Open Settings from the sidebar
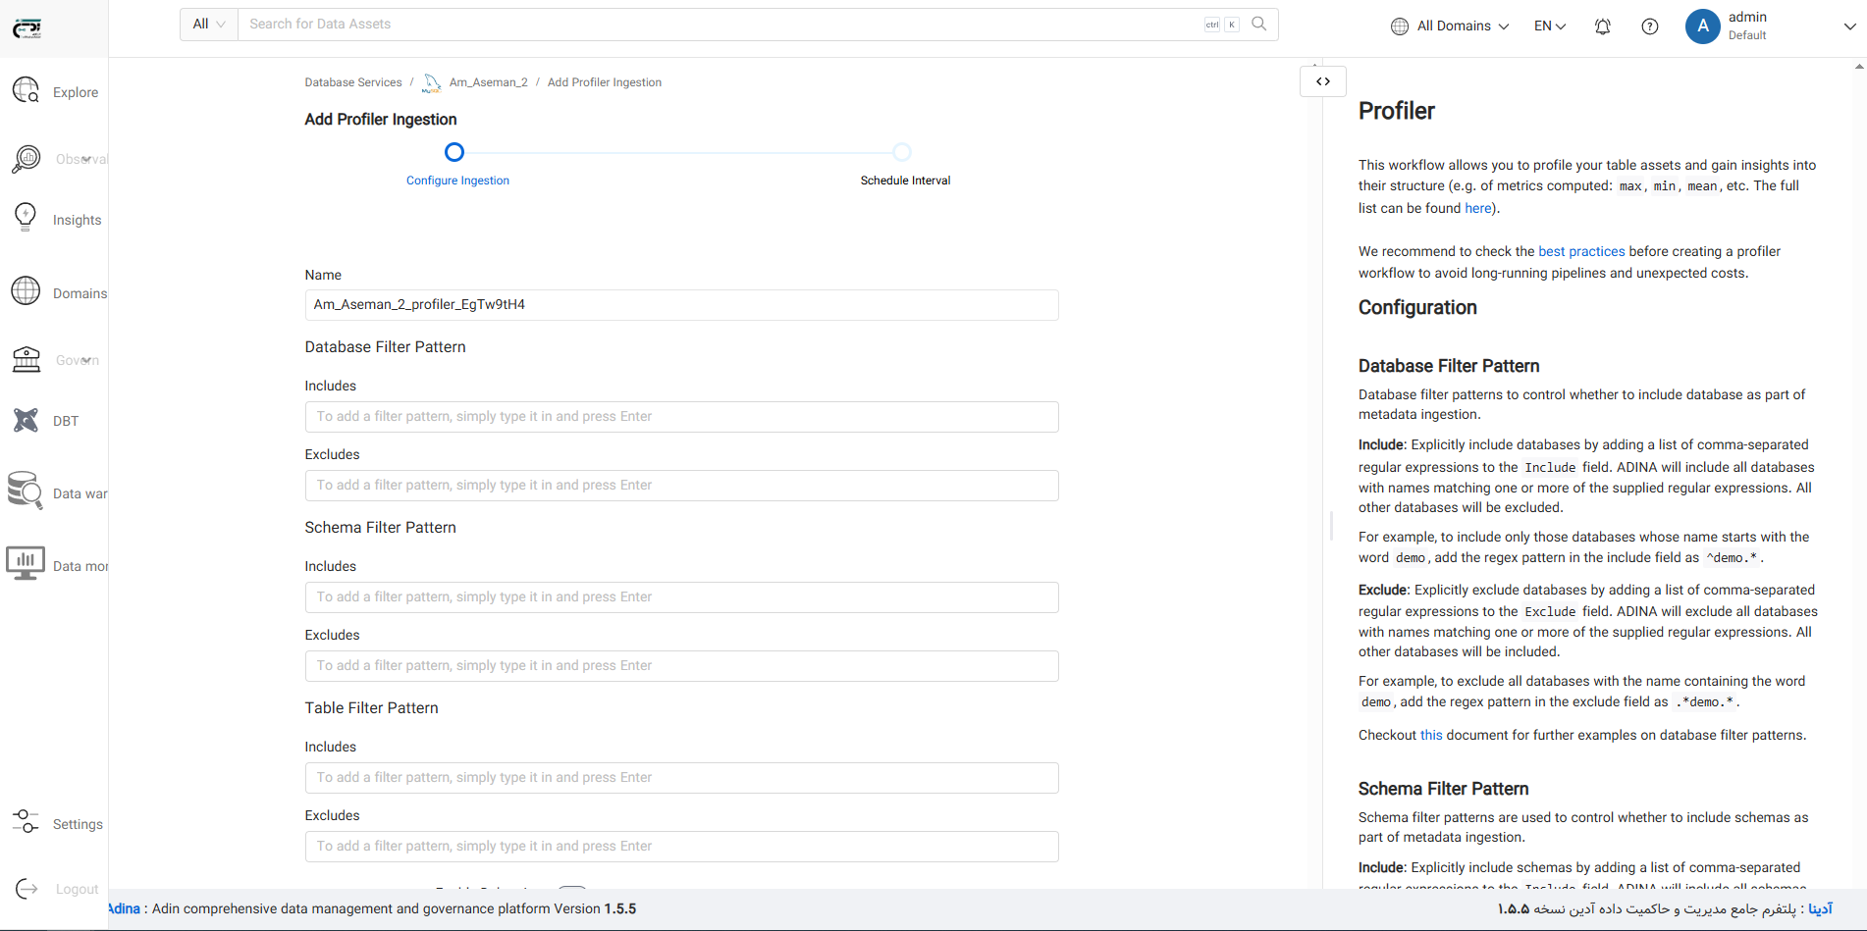The height and width of the screenshot is (931, 1867). point(77,824)
